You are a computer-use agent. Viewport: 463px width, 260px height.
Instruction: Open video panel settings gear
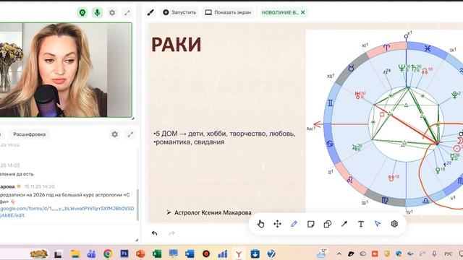click(112, 13)
